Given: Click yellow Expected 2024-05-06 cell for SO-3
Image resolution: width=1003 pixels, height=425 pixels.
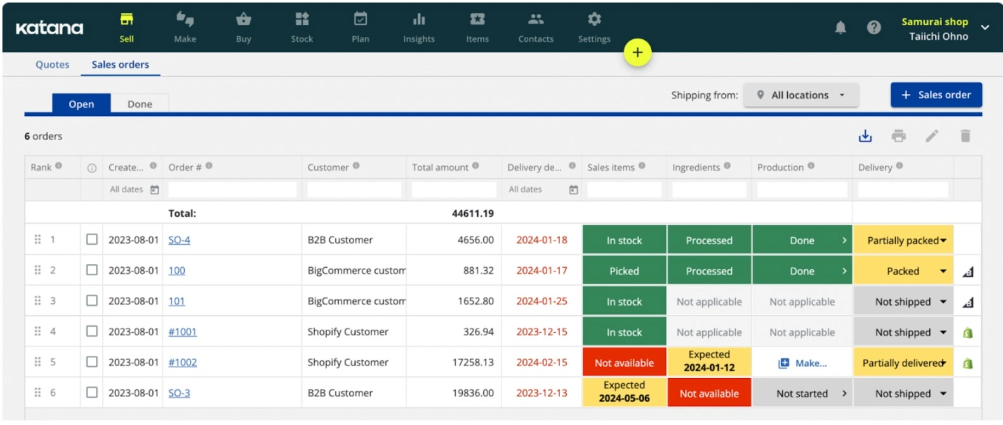Looking at the screenshot, I should [624, 393].
